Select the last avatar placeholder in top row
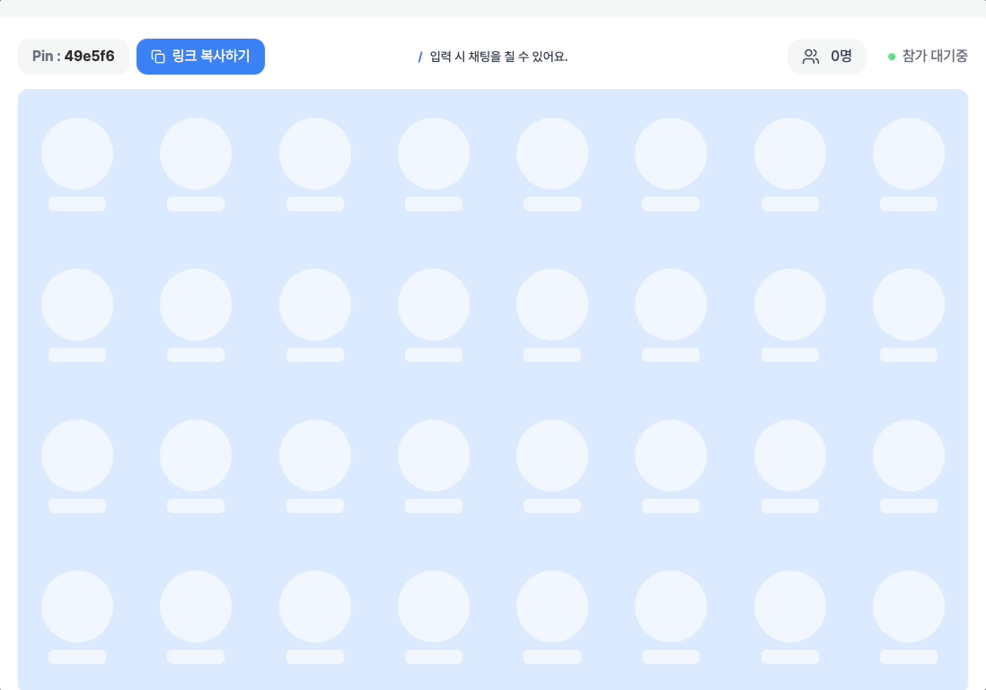The width and height of the screenshot is (986, 690). [909, 154]
